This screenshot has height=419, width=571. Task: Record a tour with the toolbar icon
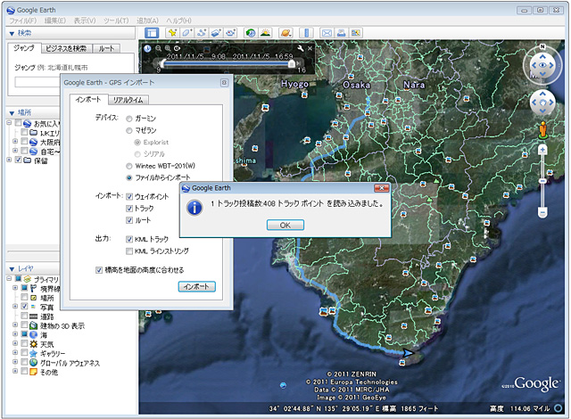pos(230,33)
